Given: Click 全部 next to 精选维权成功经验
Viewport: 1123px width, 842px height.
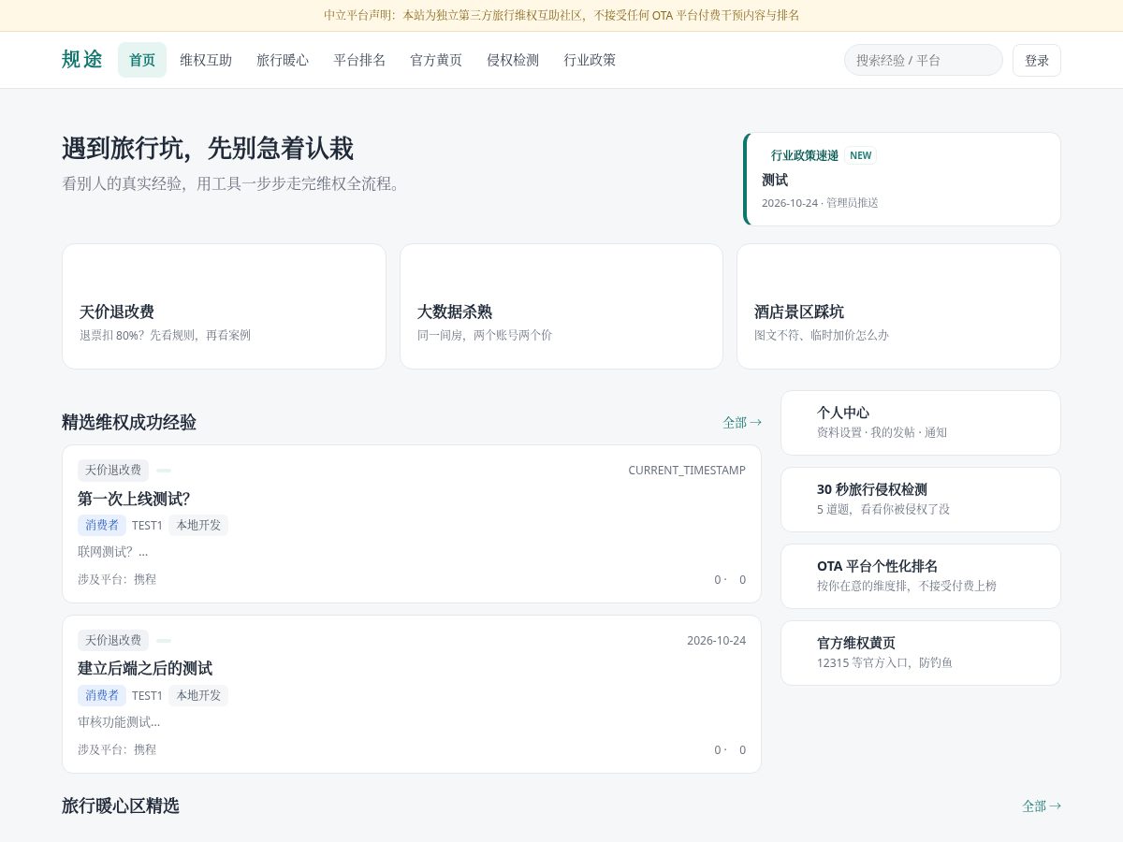Looking at the screenshot, I should tap(742, 423).
